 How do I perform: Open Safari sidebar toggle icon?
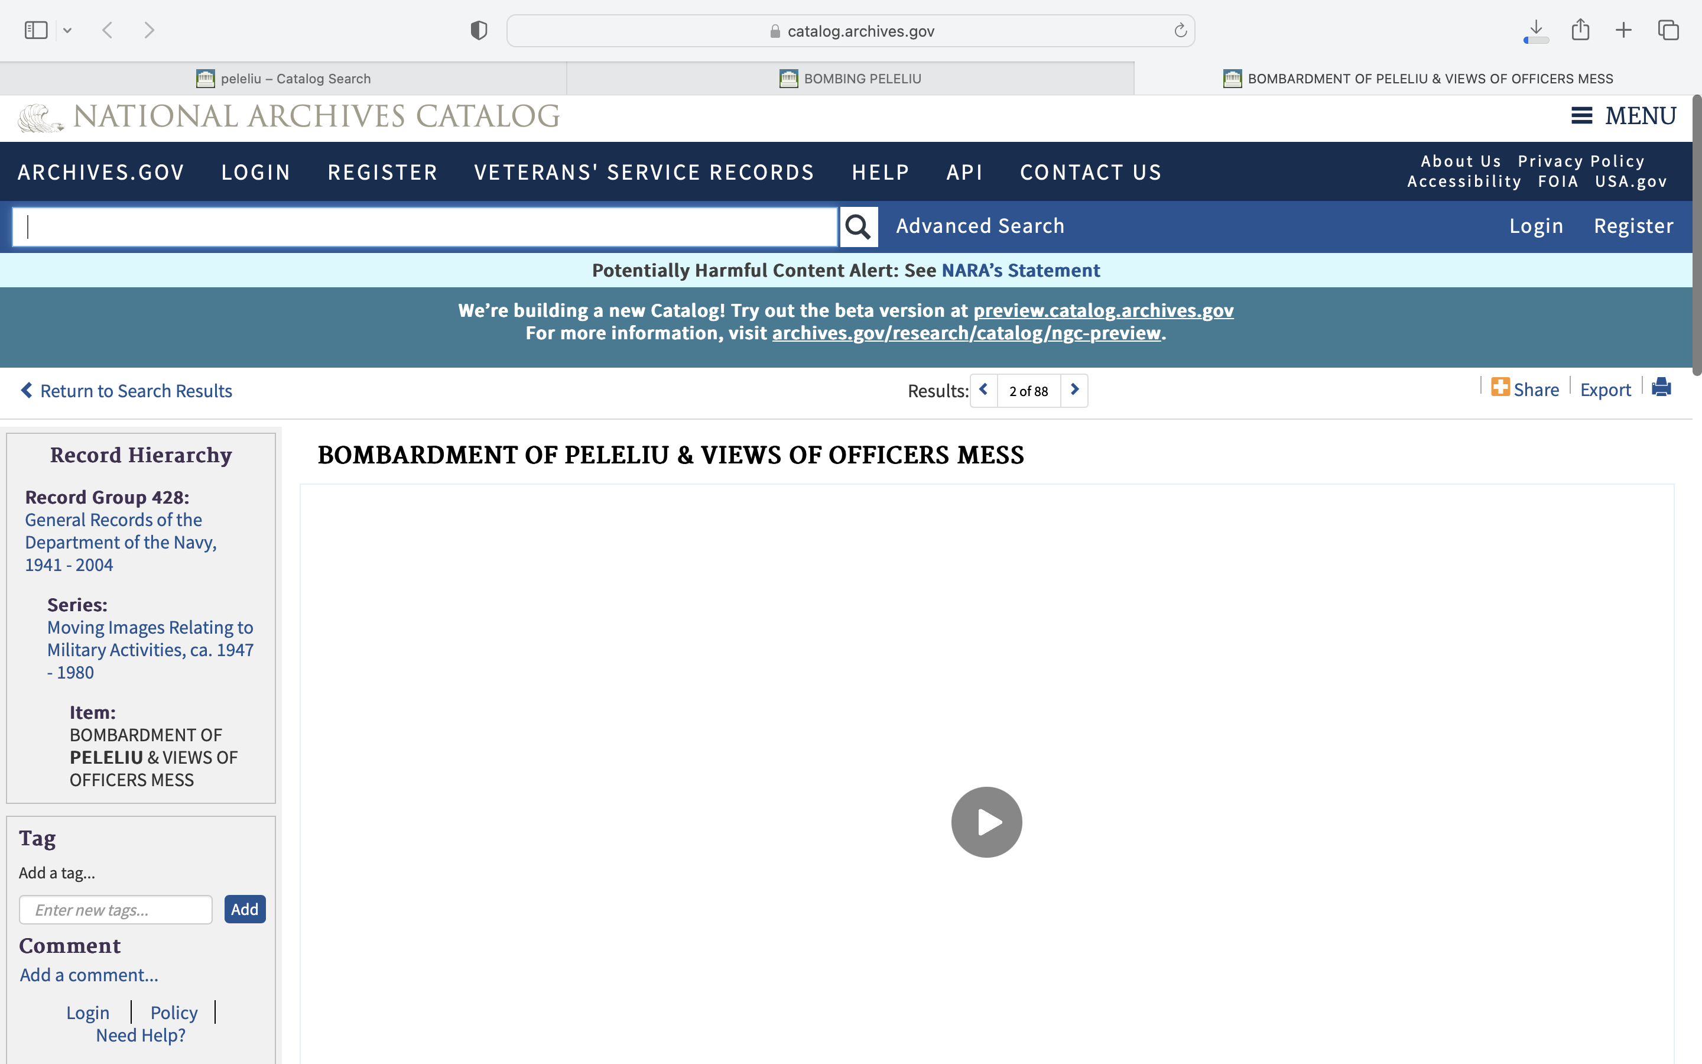click(x=36, y=30)
